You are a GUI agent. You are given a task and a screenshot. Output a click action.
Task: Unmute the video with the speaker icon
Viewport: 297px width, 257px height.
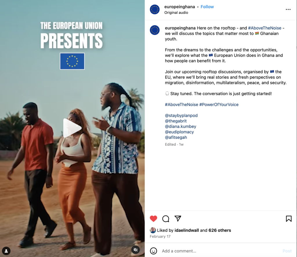coord(135,250)
